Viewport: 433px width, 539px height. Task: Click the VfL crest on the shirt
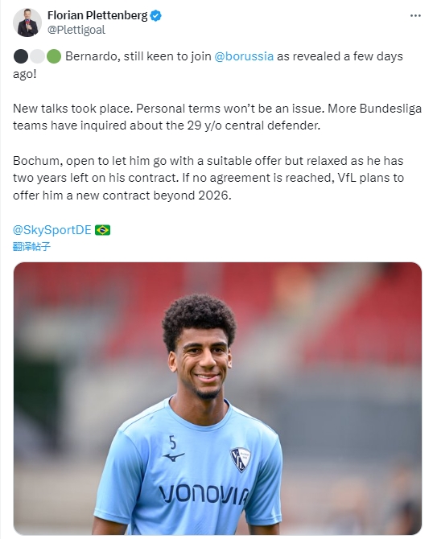coord(240,459)
